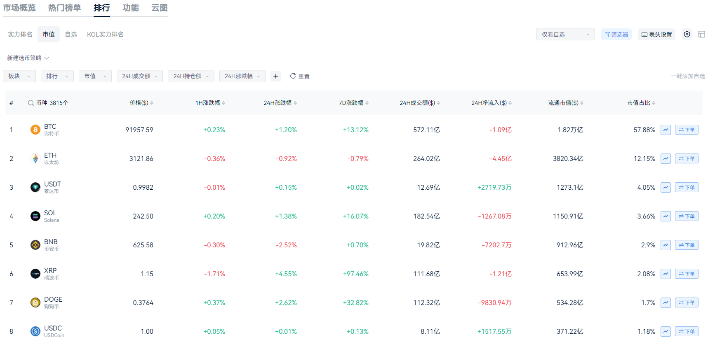Click BTC price 91957.59

(x=139, y=130)
